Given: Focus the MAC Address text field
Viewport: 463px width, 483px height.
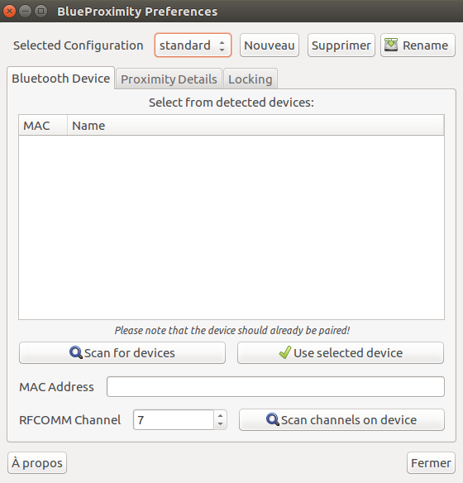Looking at the screenshot, I should tap(275, 386).
